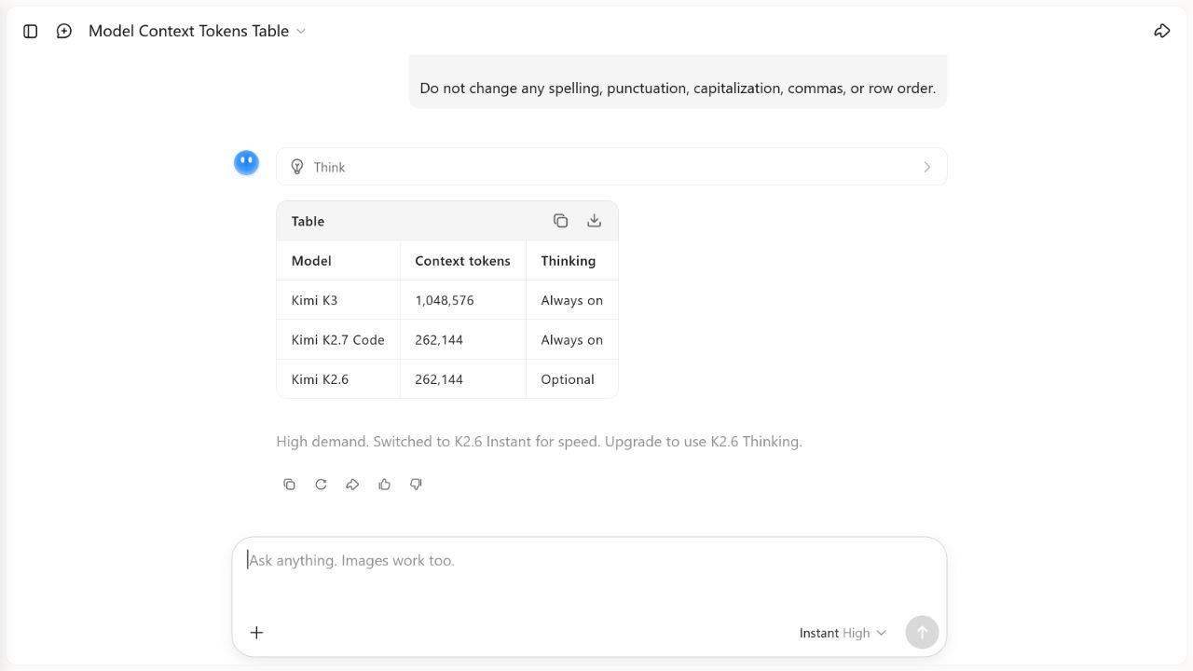The width and height of the screenshot is (1193, 671).
Task: Send the message with the arrow button
Action: [922, 632]
